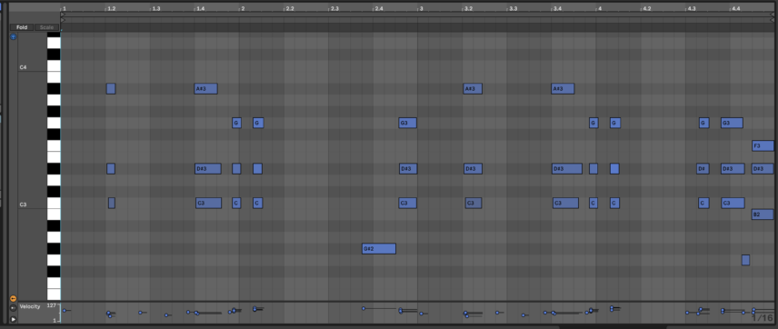The height and width of the screenshot is (329, 778).
Task: Click ruler marker 1.2
Action: click(x=112, y=9)
